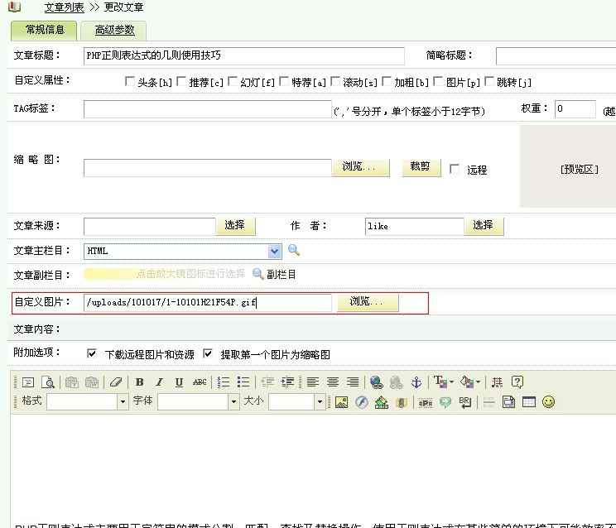
Task: Click the 作者 field containing like
Action: click(x=415, y=227)
